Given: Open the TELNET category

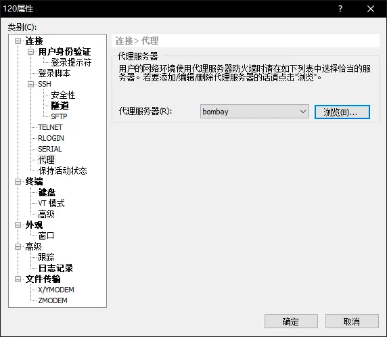Looking at the screenshot, I should point(50,127).
